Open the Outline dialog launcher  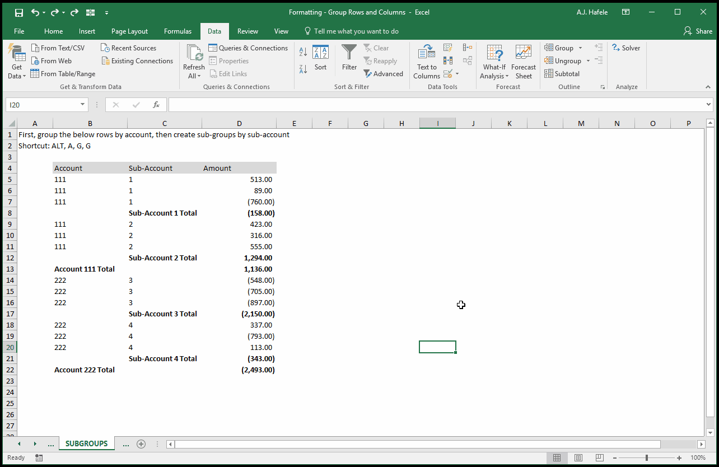[603, 87]
